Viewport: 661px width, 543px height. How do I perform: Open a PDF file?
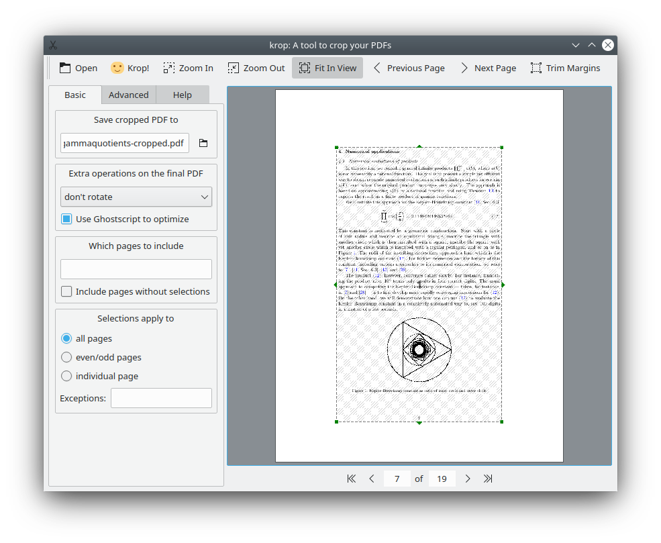(x=78, y=67)
